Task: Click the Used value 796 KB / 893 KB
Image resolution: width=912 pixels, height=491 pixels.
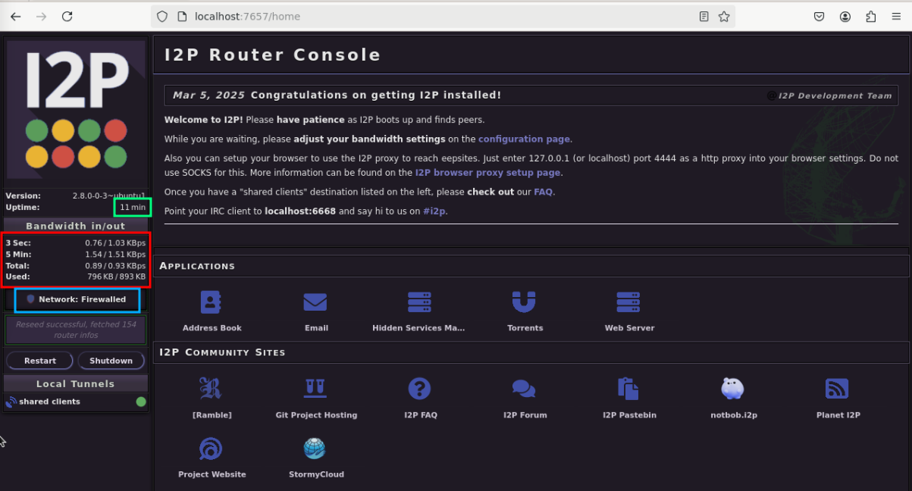Action: point(116,277)
